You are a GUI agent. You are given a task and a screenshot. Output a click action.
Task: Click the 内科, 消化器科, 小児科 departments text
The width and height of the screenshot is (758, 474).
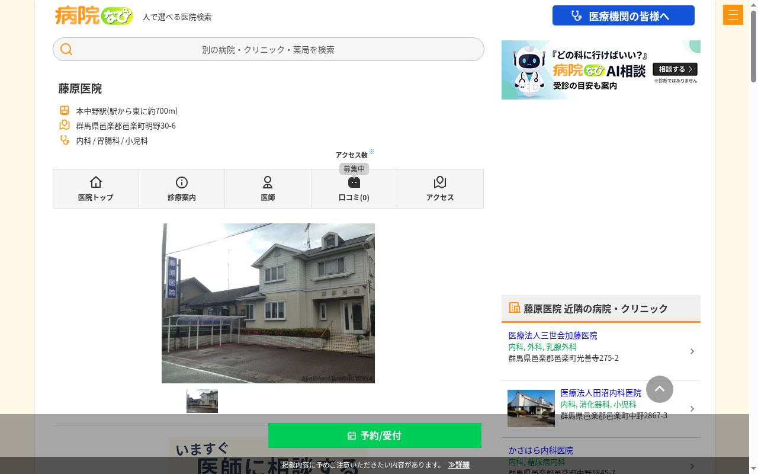point(599,404)
